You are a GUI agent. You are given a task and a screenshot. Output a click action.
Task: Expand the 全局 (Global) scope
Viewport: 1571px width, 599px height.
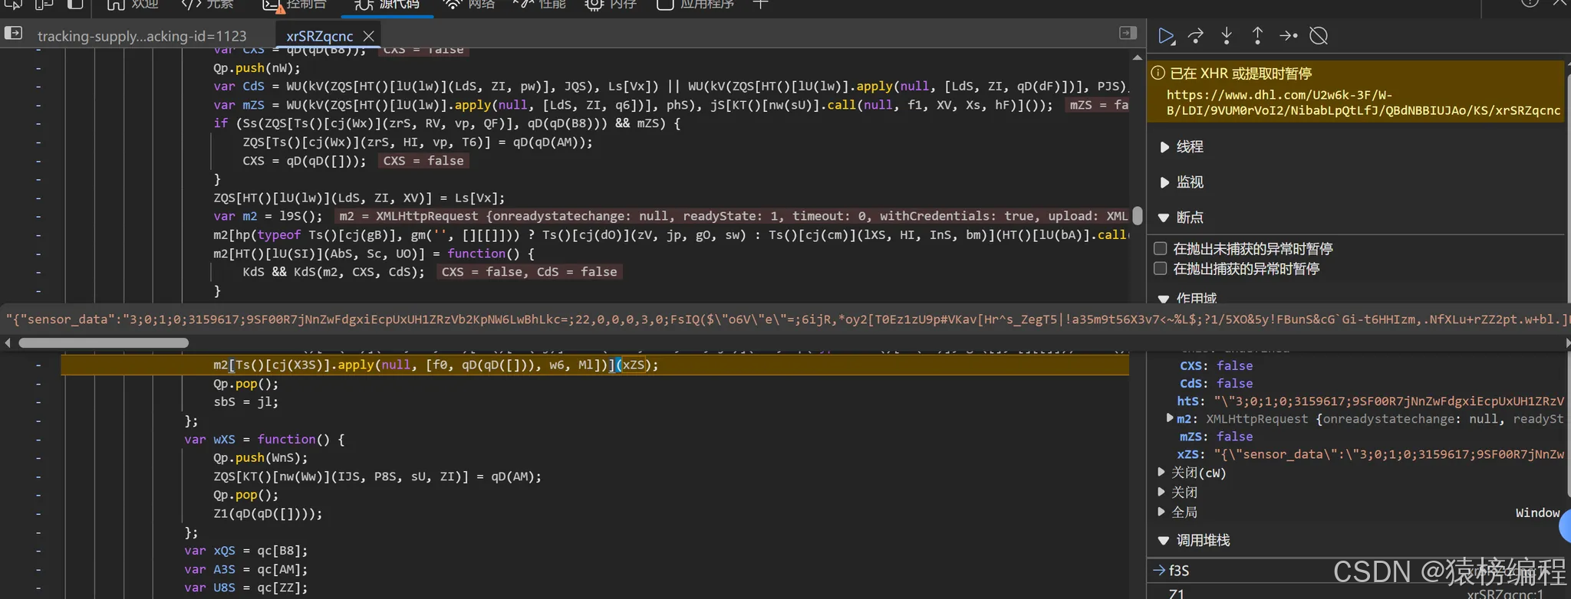[x=1161, y=512]
